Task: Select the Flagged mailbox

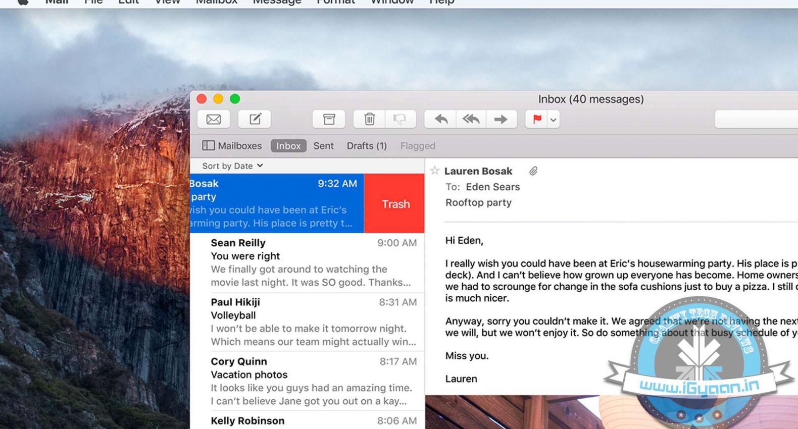Action: (418, 146)
